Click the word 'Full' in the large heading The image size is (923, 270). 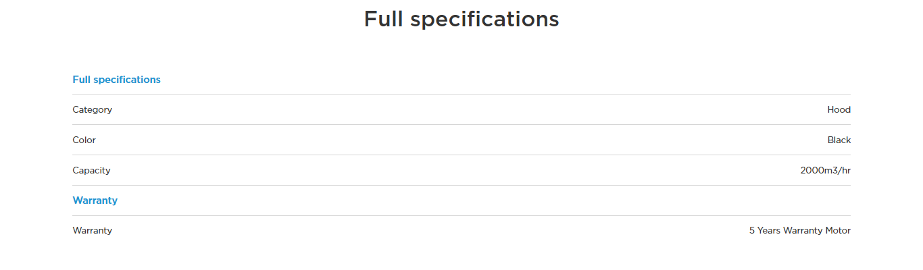[384, 19]
